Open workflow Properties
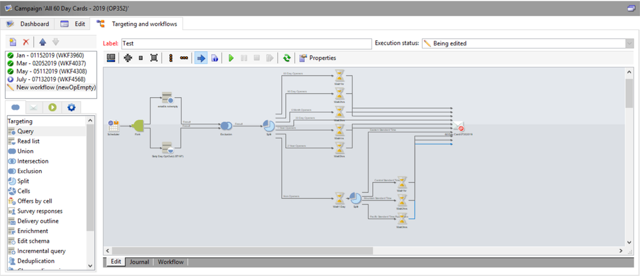The width and height of the screenshot is (640, 276). tap(317, 58)
